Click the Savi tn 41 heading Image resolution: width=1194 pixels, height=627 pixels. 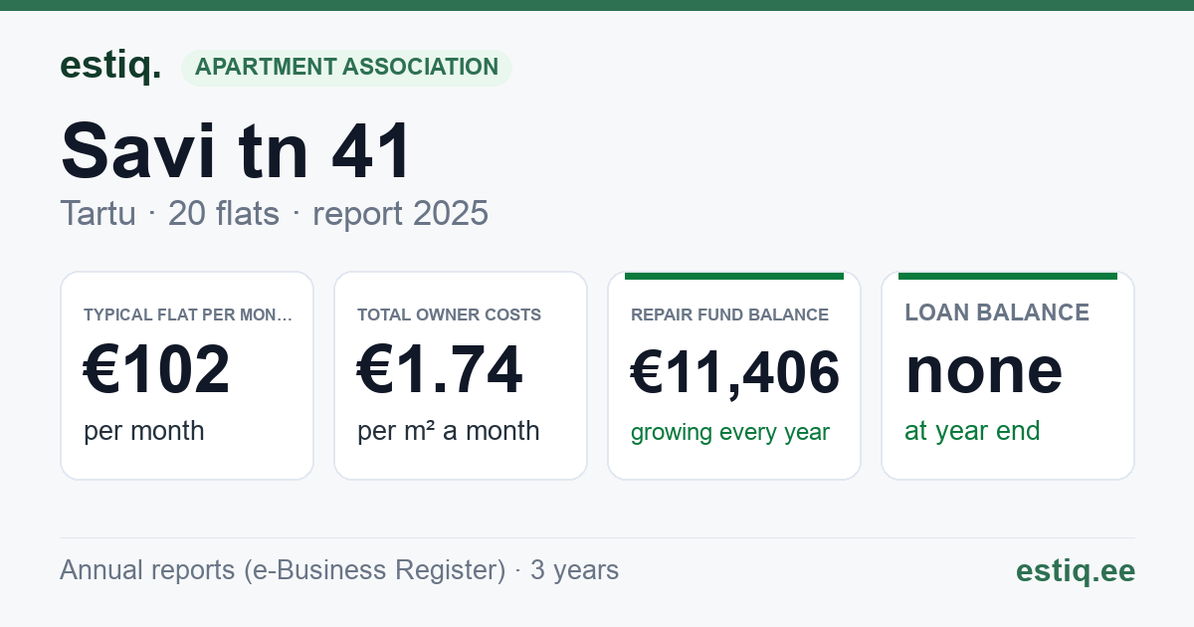(236, 150)
